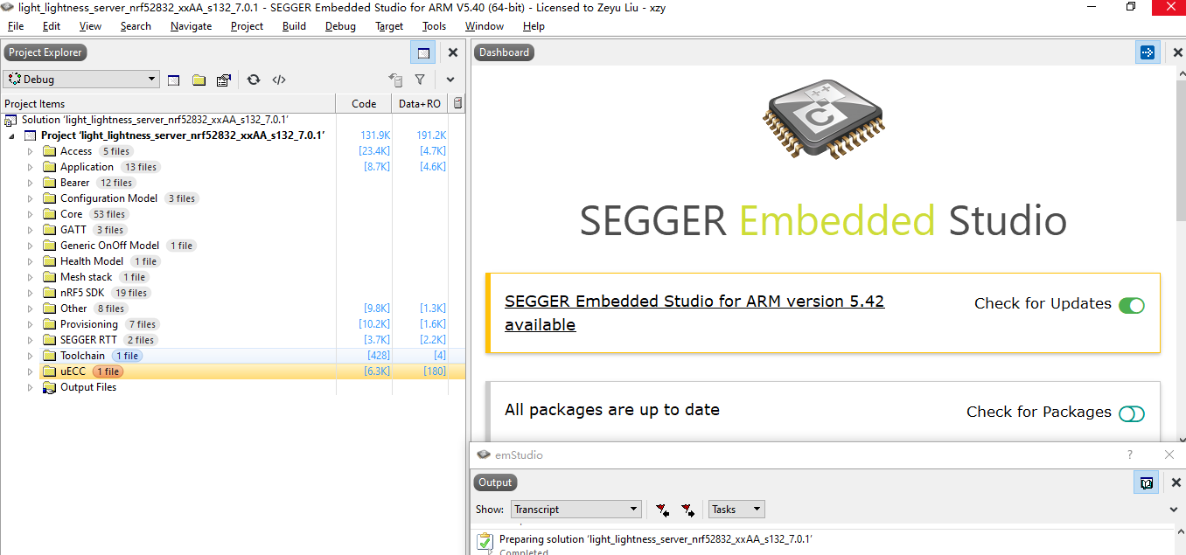1186x555 pixels.
Task: Expand the Access folder
Action: tap(30, 151)
